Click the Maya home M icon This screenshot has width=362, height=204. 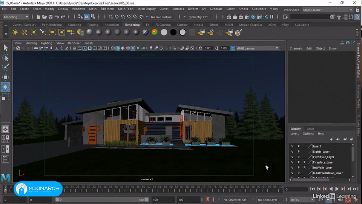click(6, 178)
